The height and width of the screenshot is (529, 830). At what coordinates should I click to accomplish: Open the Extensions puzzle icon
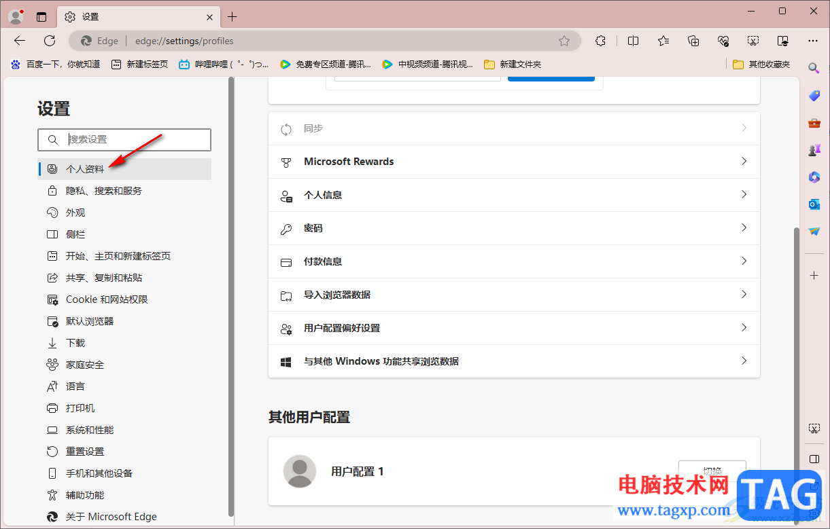[600, 41]
